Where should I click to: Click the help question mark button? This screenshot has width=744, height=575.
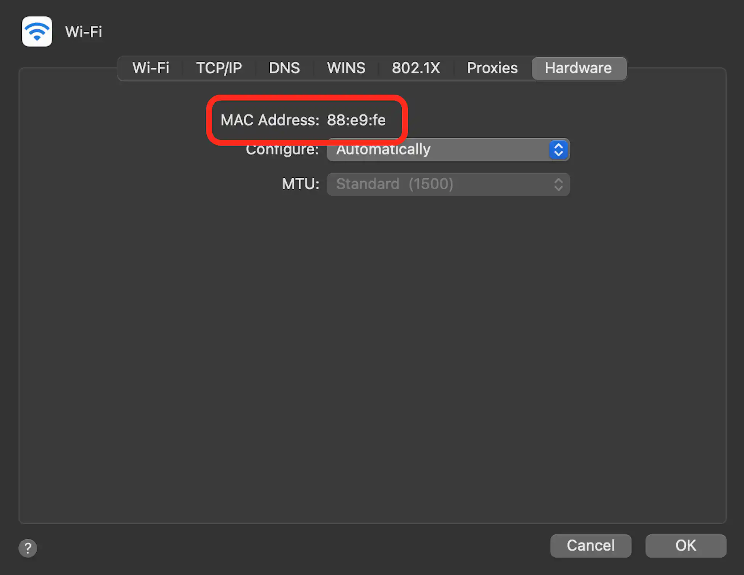point(28,548)
